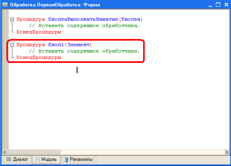231x166 pixels.
Task: Click the Модуль tab icon
Action: click(37, 159)
